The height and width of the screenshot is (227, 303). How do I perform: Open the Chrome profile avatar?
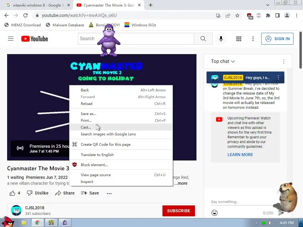click(x=287, y=15)
